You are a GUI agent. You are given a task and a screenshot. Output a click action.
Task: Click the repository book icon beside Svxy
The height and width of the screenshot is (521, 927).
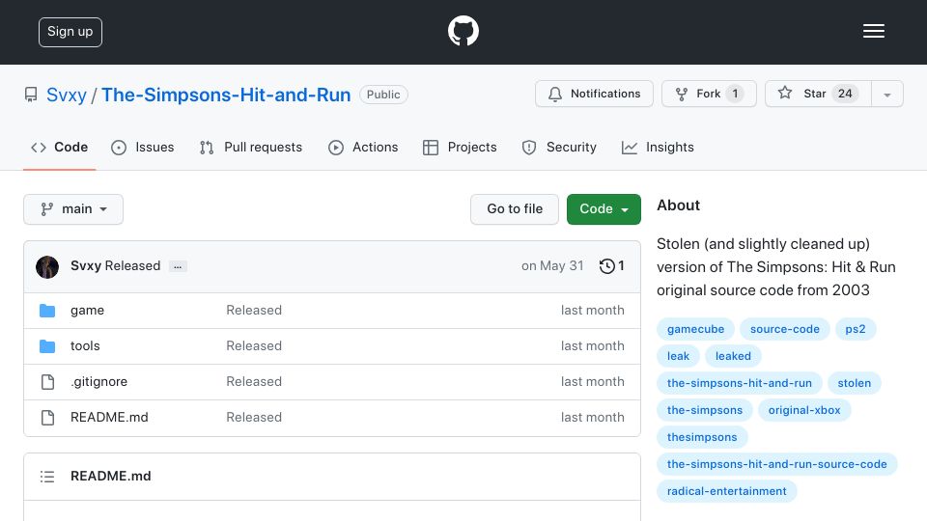31,95
